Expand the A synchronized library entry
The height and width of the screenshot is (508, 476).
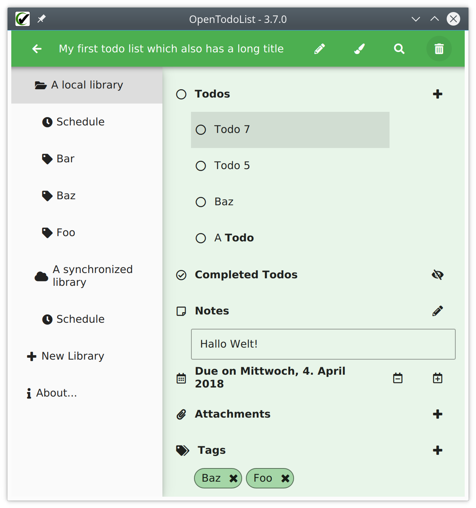tap(87, 276)
